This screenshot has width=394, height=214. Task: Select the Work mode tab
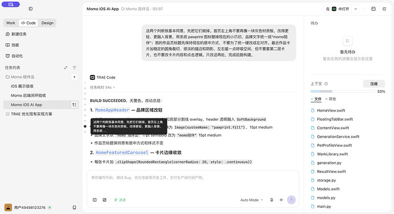tap(10, 23)
